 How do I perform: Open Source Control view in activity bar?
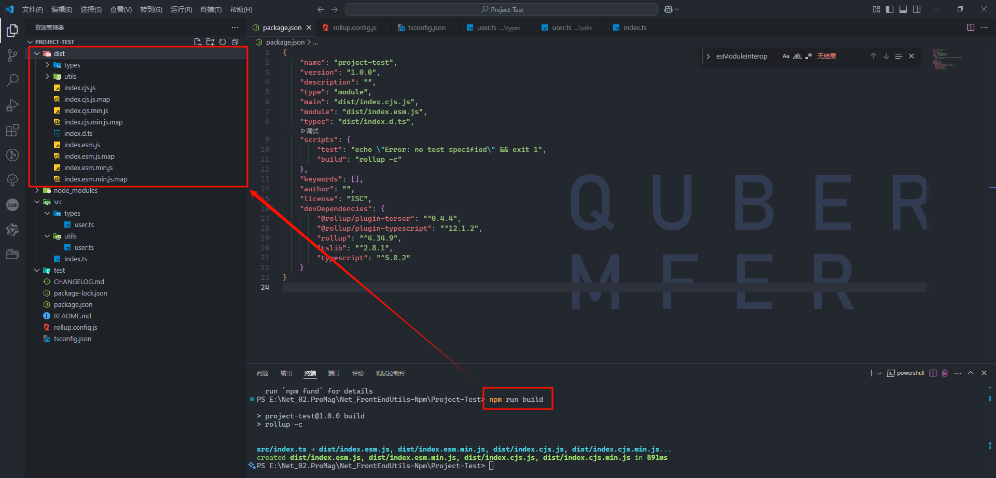[x=12, y=55]
